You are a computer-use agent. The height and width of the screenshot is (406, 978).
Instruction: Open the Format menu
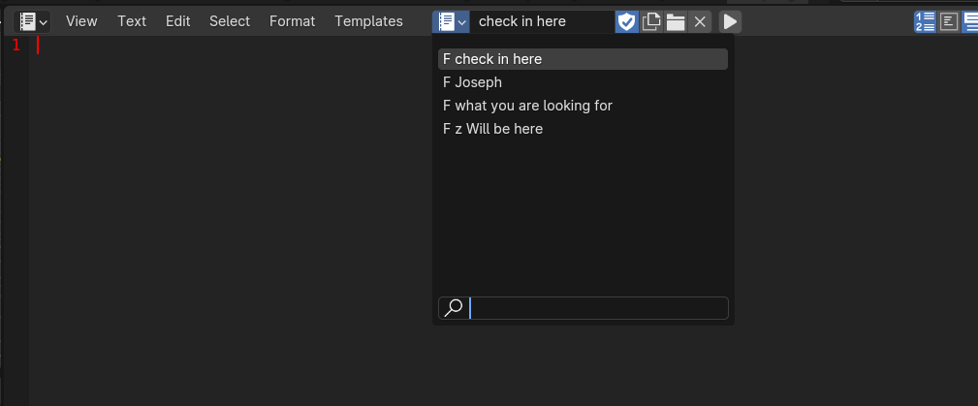point(292,21)
